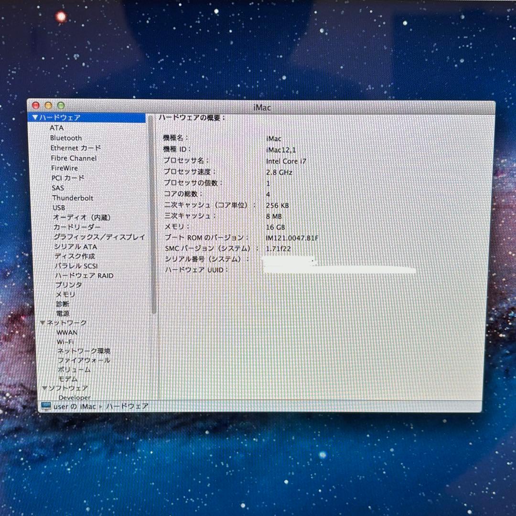516x516 pixels.
Task: Click the iMac icon in the path bar
Action: click(x=45, y=406)
